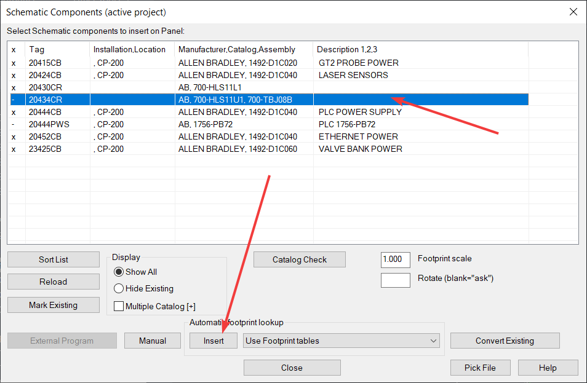The width and height of the screenshot is (587, 383).
Task: Click the Installation,Location column header
Action: (132, 49)
